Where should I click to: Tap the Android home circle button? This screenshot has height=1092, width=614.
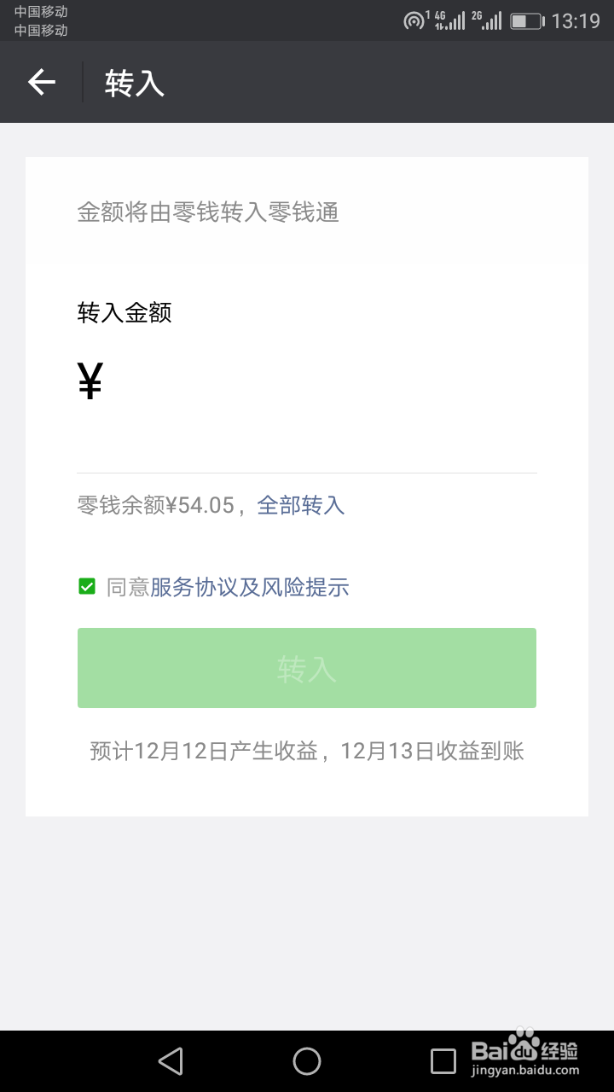pos(307,1061)
